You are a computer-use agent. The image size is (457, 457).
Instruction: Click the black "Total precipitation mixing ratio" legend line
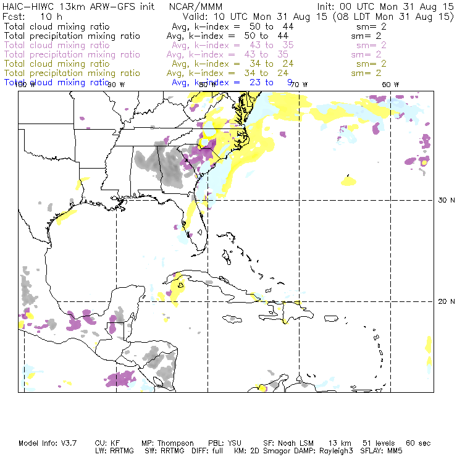point(72,36)
